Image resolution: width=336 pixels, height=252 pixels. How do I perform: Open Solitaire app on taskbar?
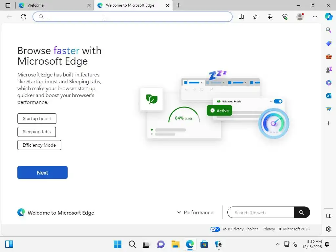[x=219, y=244]
